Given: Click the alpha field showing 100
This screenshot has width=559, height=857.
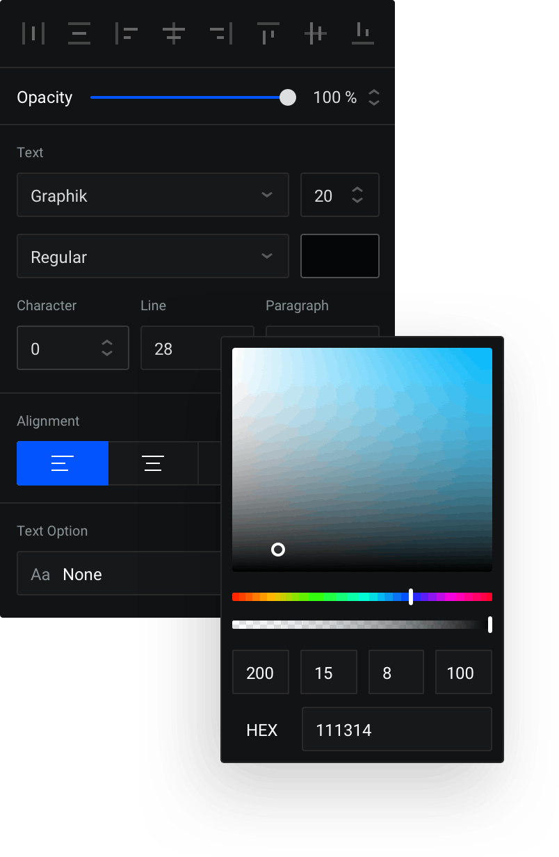Looking at the screenshot, I should [x=464, y=672].
